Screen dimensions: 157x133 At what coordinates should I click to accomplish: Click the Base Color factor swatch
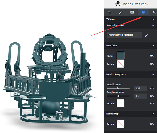tap(121, 56)
